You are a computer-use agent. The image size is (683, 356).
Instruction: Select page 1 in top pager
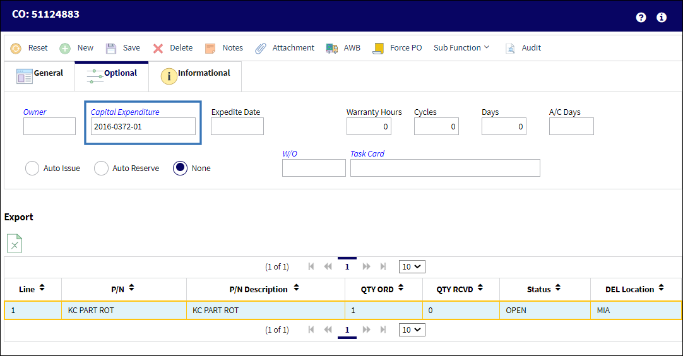347,266
